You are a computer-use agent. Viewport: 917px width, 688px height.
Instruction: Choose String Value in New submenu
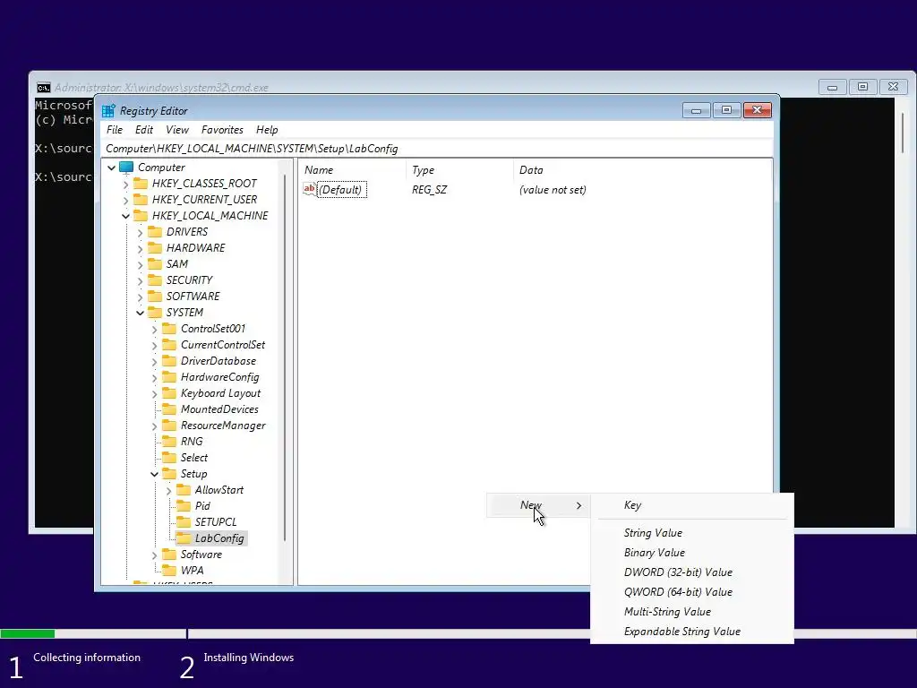(x=692, y=533)
